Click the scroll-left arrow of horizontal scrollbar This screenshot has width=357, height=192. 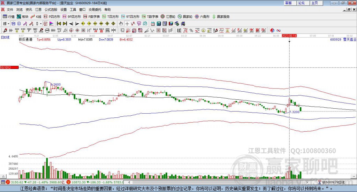tap(129, 182)
